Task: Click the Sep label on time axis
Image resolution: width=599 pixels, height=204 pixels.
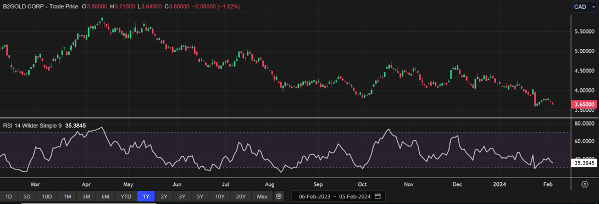Action: coord(318,184)
